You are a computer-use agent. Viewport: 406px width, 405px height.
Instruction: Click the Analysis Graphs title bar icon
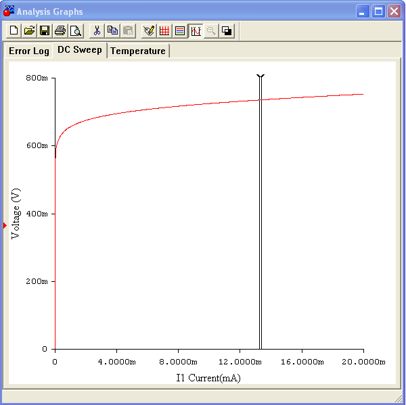[9, 11]
